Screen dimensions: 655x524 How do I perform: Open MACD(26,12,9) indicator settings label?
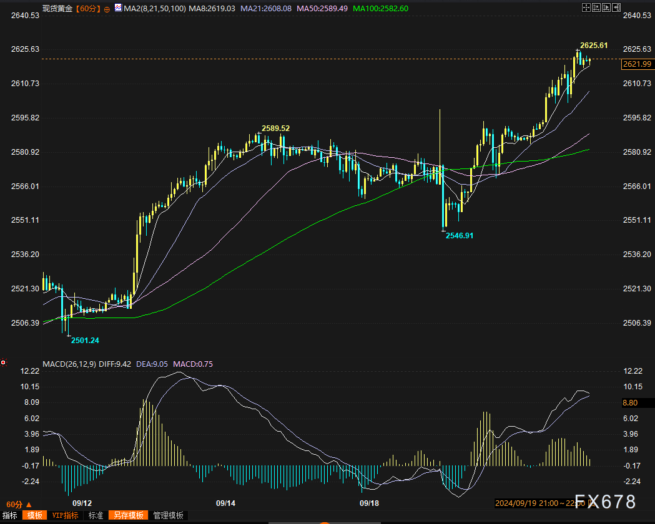click(69, 364)
